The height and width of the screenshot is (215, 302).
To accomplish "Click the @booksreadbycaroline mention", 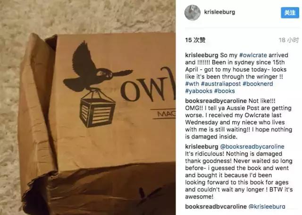I will 252,146.
